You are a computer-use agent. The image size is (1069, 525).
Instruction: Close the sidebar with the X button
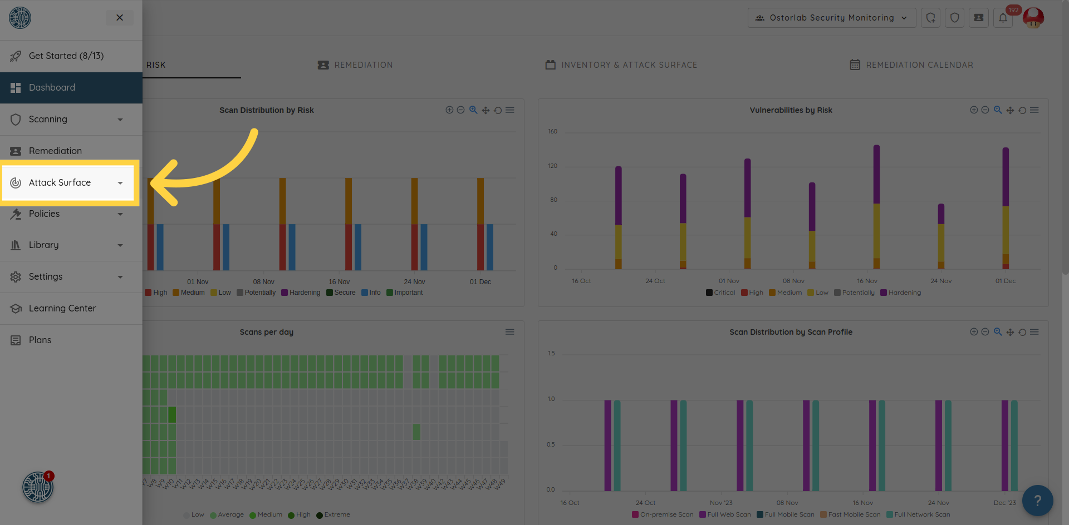tap(120, 18)
